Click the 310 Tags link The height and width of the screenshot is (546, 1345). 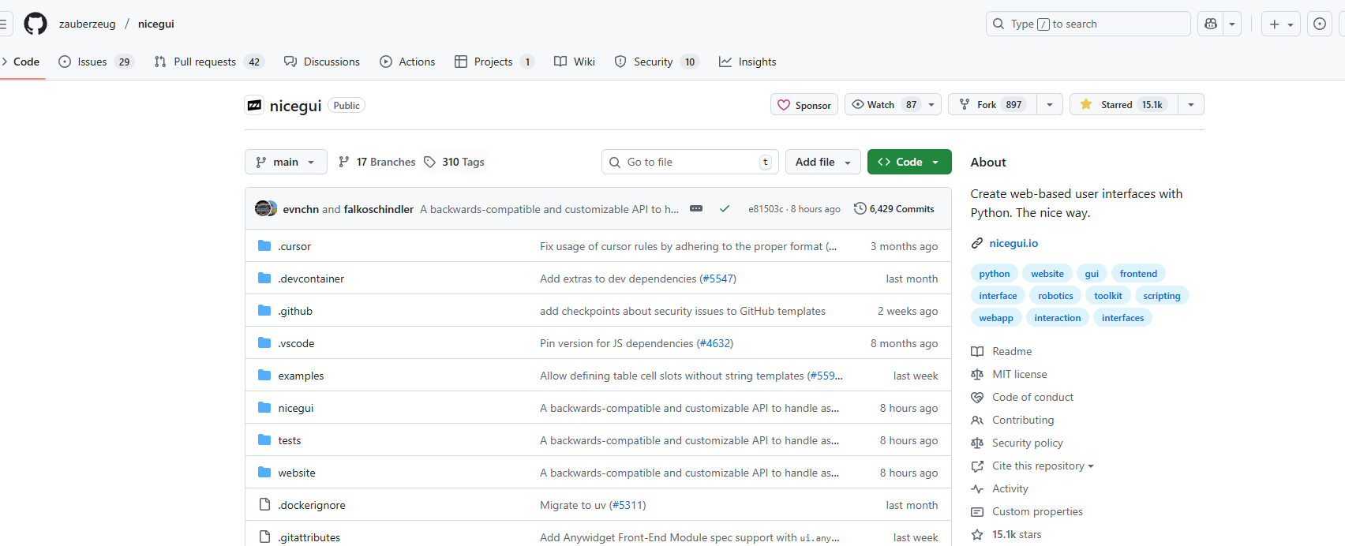click(455, 162)
